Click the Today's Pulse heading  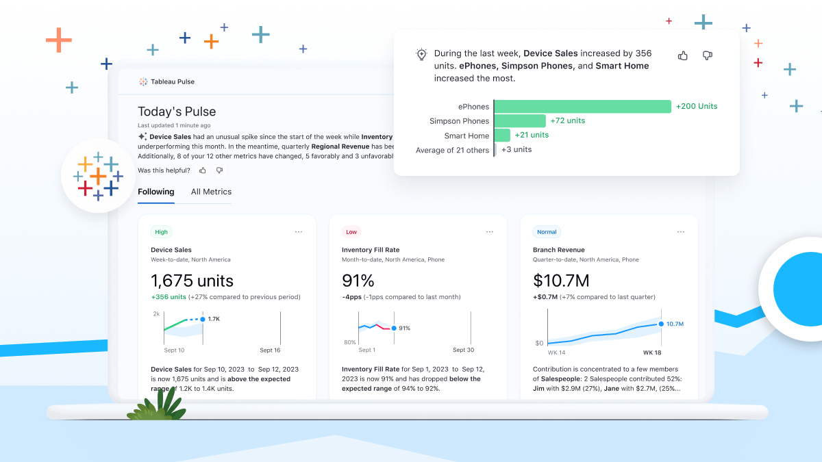(x=177, y=111)
